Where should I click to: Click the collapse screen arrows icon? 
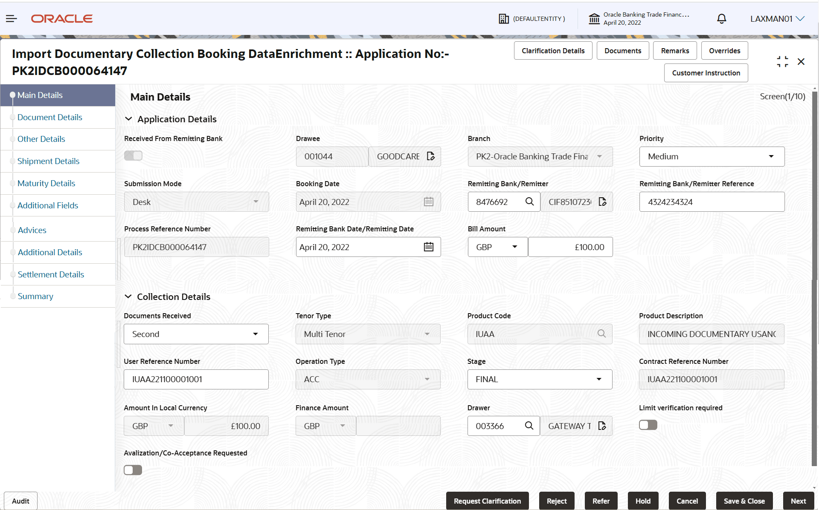[782, 61]
